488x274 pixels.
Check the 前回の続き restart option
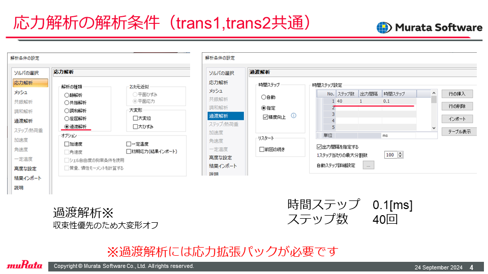tap(262, 149)
